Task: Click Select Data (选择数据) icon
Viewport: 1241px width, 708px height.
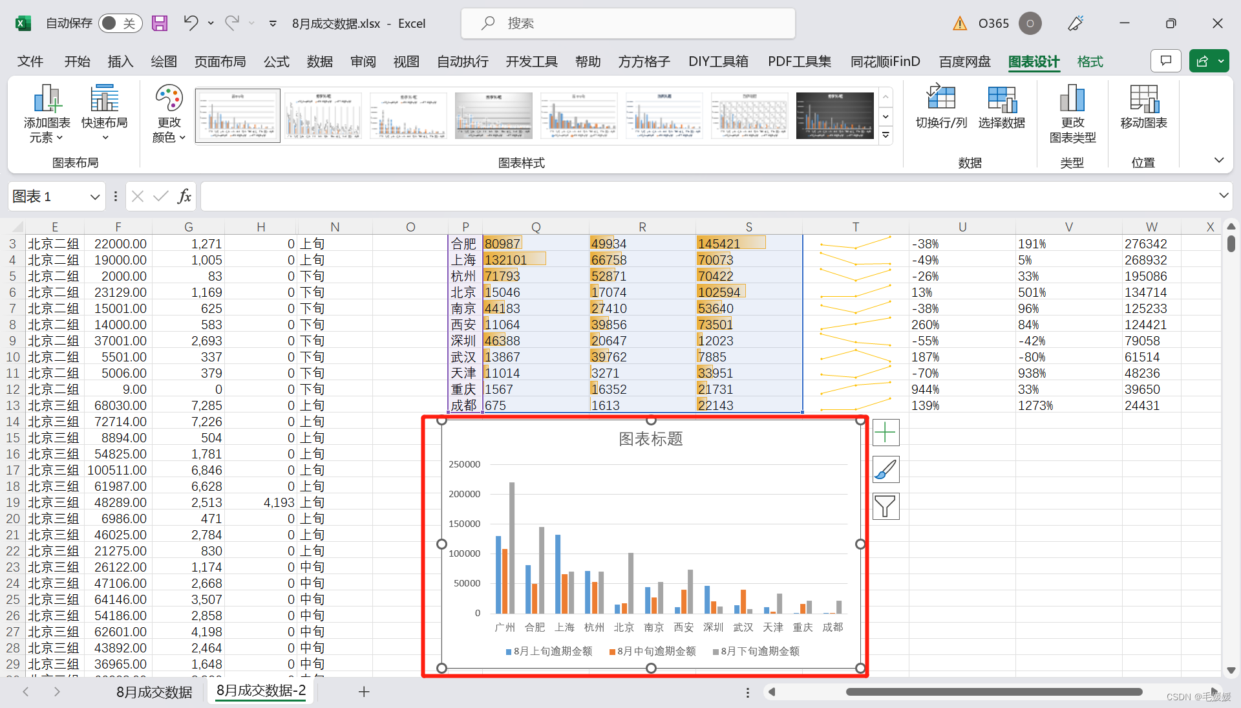Action: point(1001,107)
